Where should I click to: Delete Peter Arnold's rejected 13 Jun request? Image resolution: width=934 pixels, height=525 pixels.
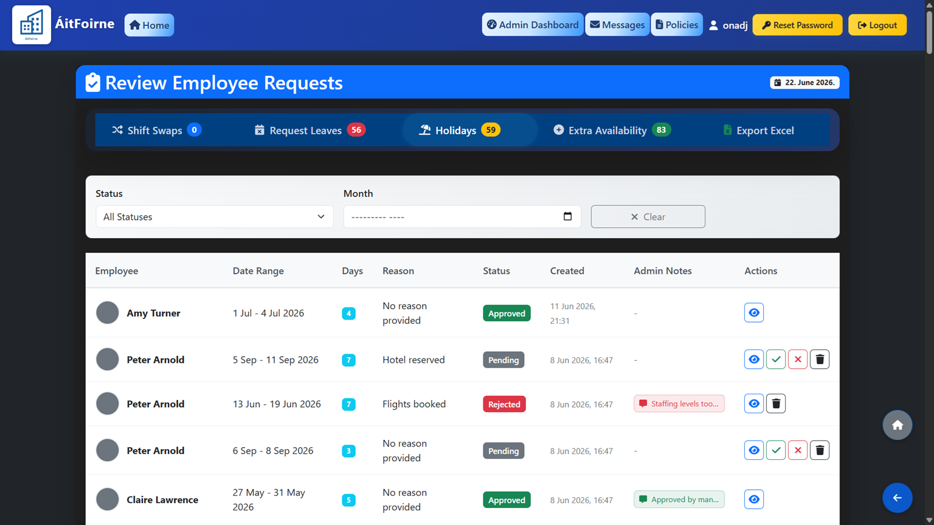click(775, 403)
